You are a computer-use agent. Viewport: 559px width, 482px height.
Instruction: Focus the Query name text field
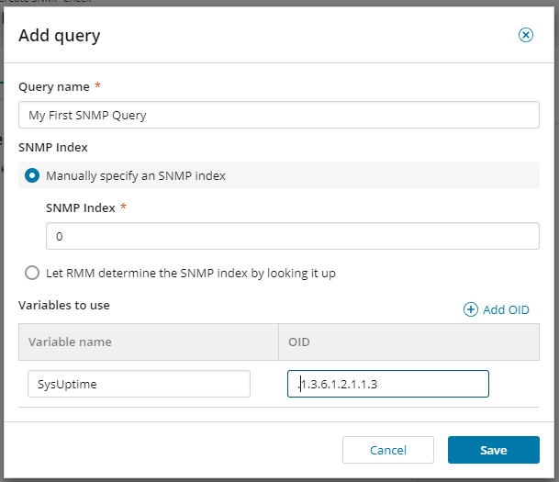tap(279, 115)
